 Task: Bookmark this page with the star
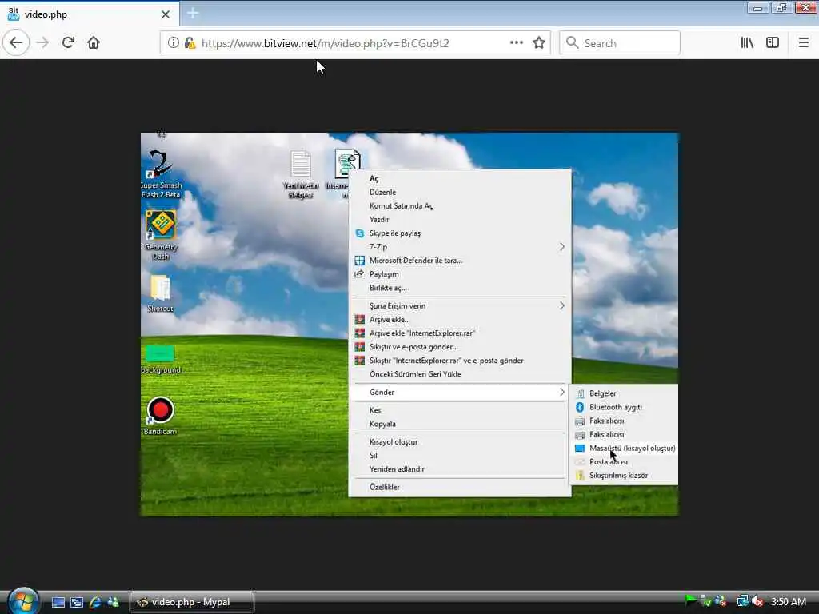click(x=539, y=43)
